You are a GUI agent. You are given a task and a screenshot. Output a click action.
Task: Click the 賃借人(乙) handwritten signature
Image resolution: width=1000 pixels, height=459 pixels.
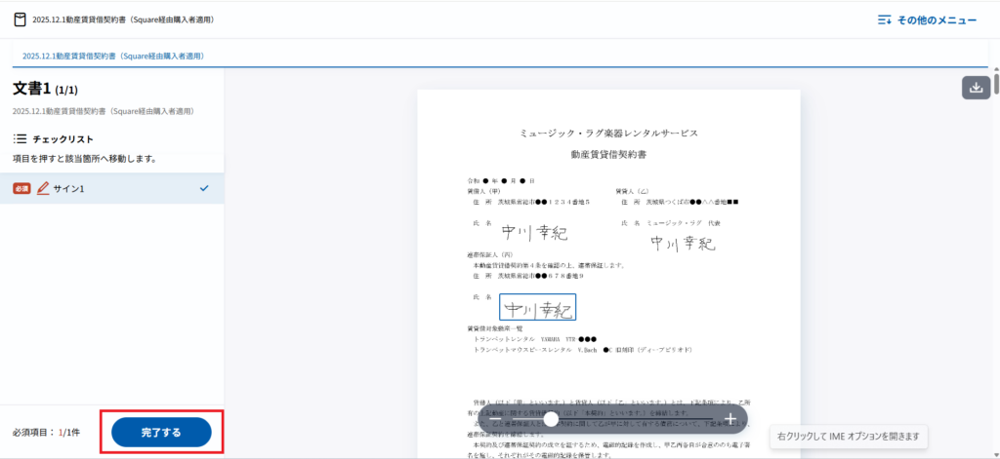click(684, 244)
